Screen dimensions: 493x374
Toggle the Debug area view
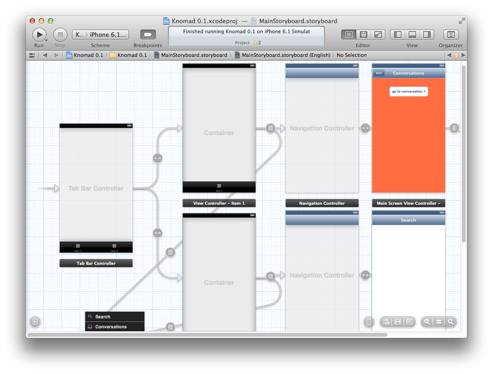(412, 35)
